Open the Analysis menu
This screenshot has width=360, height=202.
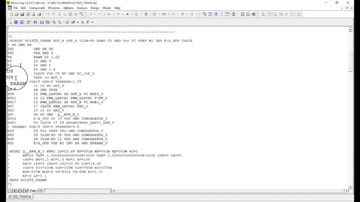tap(82, 8)
